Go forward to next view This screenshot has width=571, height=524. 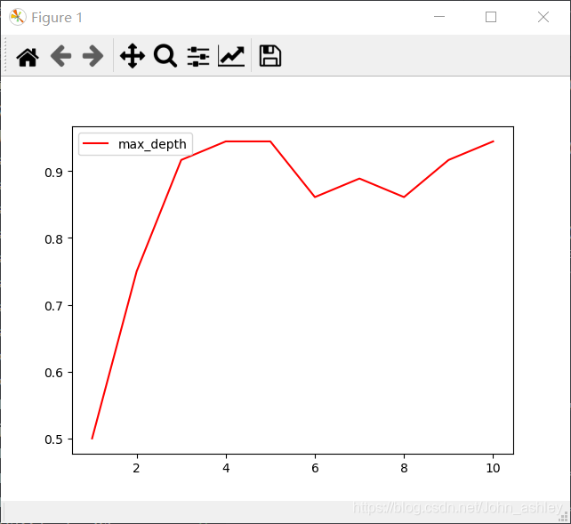point(92,56)
